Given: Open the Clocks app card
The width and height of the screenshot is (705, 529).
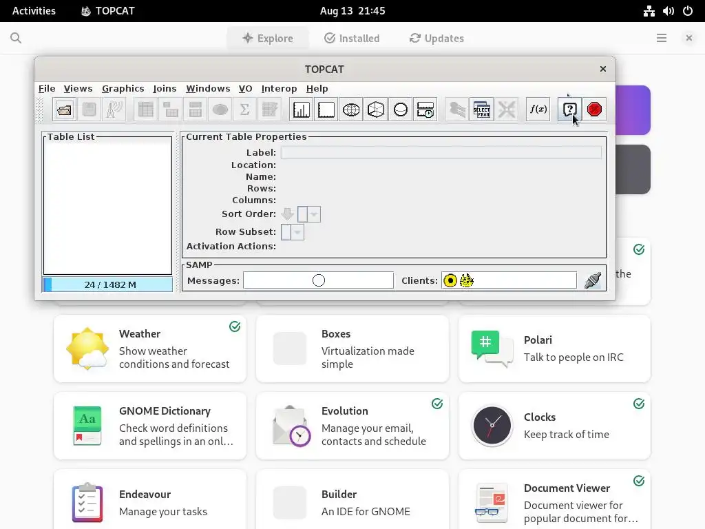Looking at the screenshot, I should (554, 426).
